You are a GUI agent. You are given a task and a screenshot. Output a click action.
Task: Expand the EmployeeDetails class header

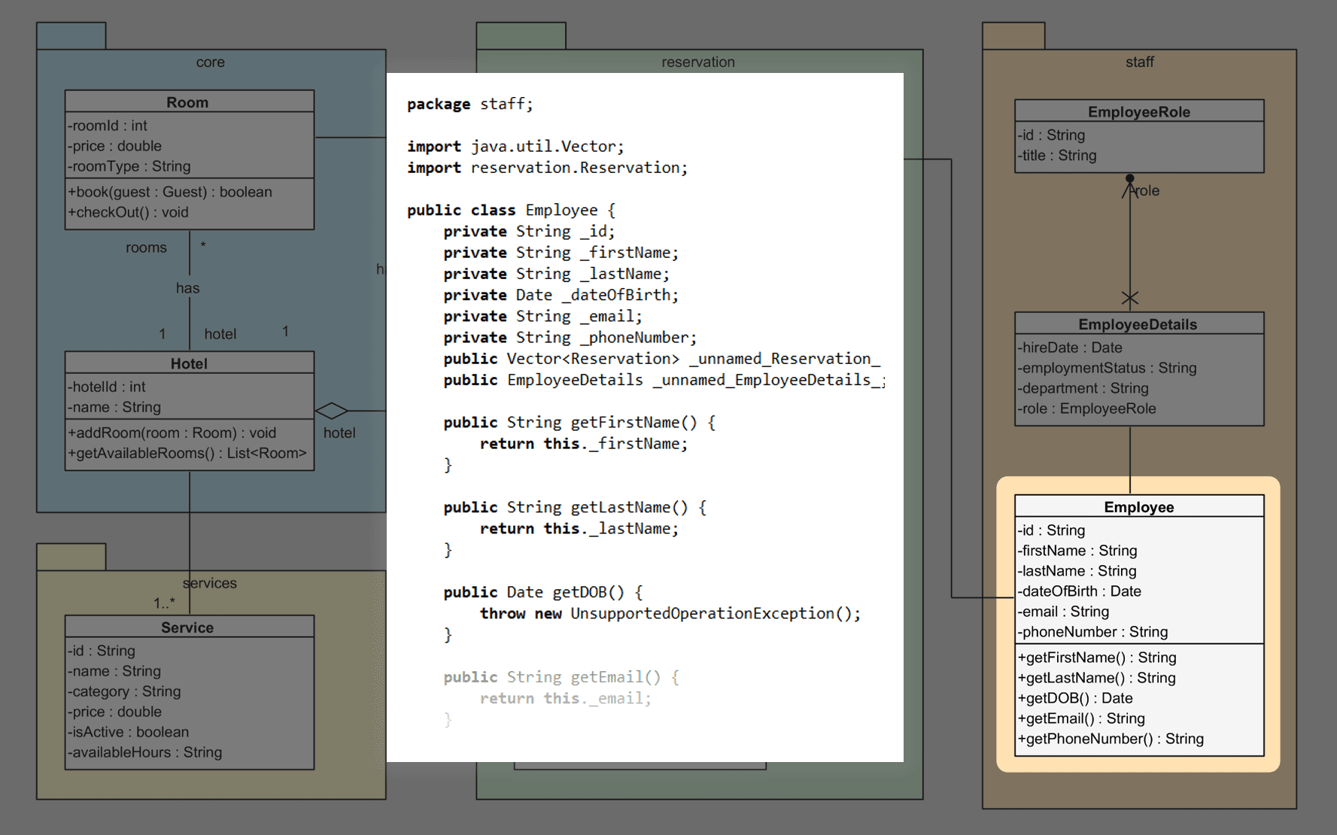(1138, 324)
